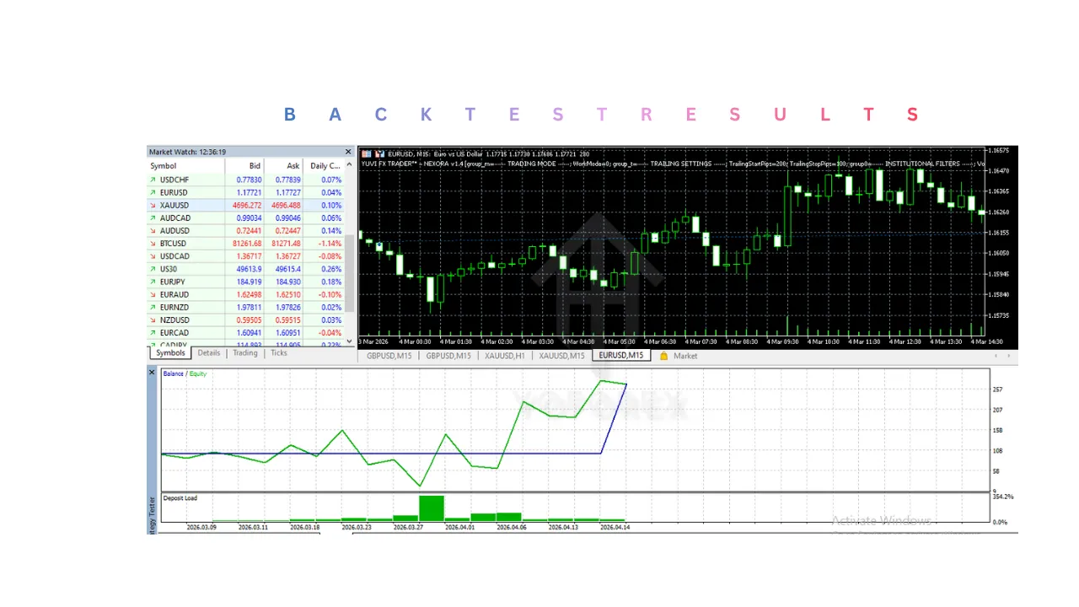
Task: Select the EURUSD,M15 chart tab
Action: point(621,356)
